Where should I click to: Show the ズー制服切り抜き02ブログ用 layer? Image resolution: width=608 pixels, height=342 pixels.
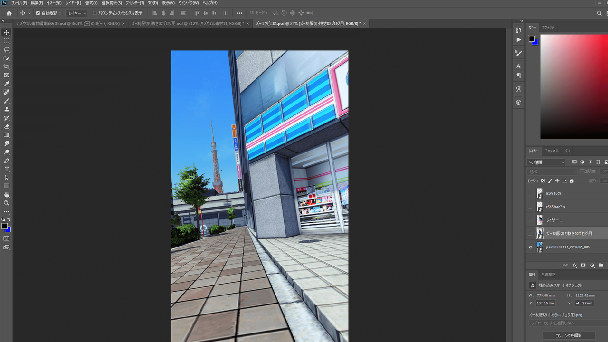pos(531,233)
